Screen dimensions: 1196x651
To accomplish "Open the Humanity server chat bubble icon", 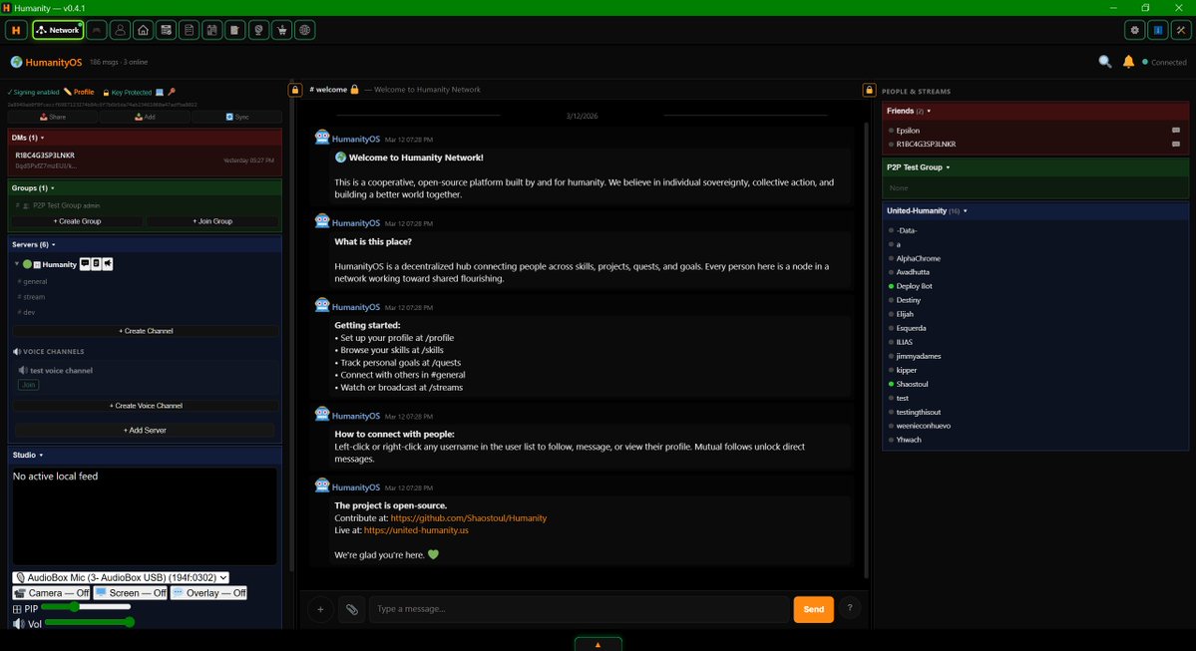I will click(86, 264).
